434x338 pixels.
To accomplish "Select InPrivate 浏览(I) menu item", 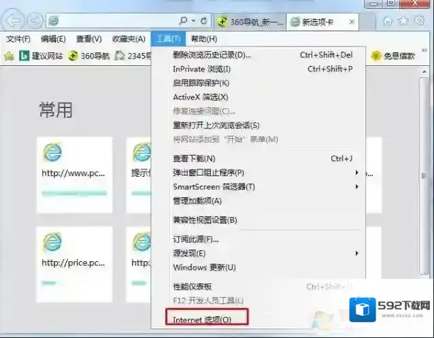I will click(x=258, y=69).
